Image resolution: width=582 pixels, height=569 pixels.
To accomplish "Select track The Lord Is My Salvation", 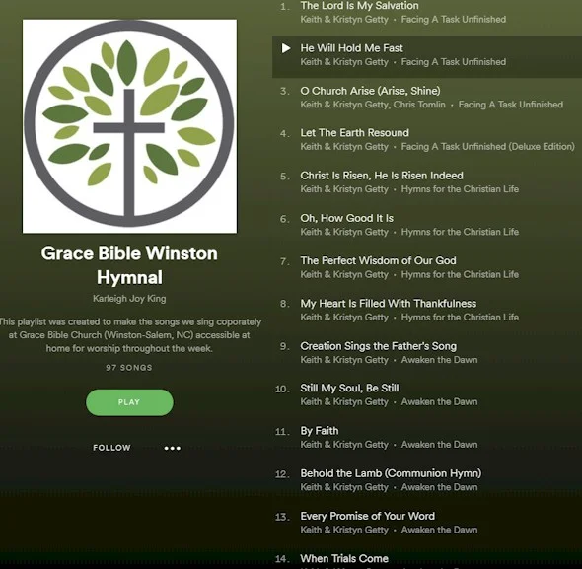I will coord(359,6).
